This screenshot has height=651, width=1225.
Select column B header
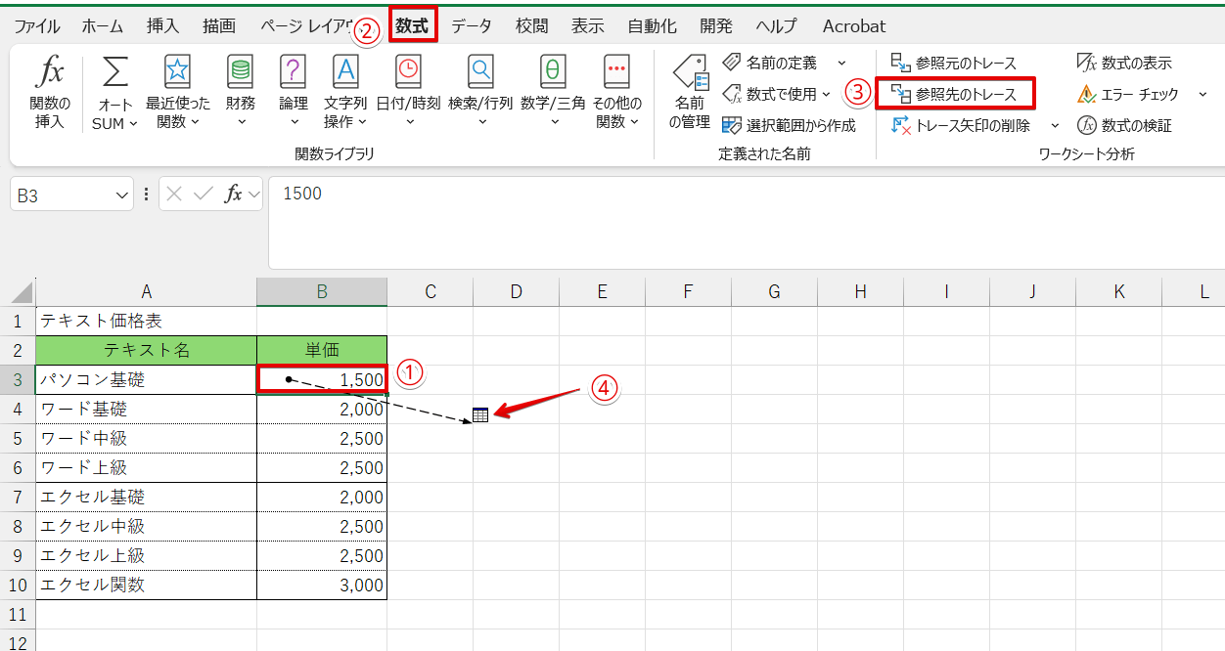point(322,291)
